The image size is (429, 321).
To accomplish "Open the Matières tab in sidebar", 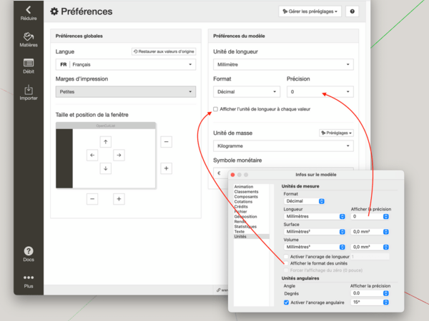I will [29, 39].
